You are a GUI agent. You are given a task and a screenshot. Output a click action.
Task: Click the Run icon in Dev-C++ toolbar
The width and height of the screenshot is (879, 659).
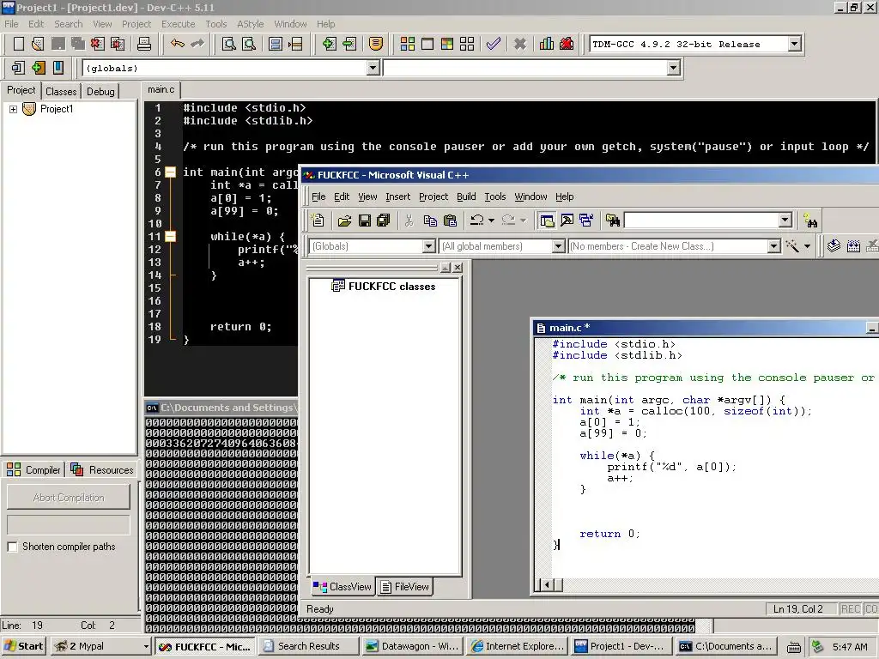tap(427, 44)
